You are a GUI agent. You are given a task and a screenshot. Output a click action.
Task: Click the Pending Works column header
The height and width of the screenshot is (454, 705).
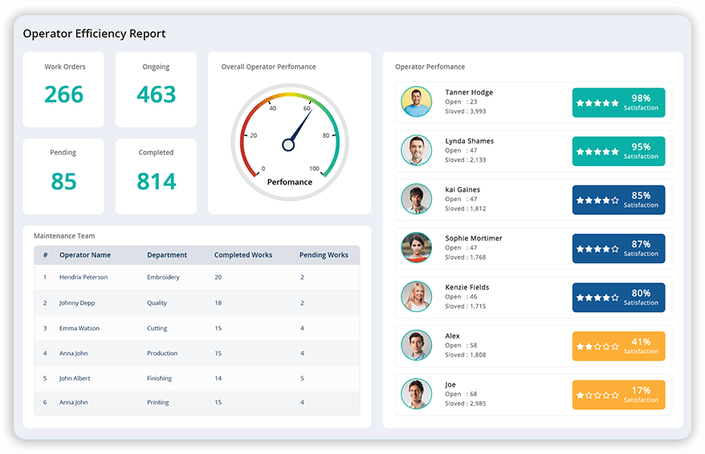[324, 255]
